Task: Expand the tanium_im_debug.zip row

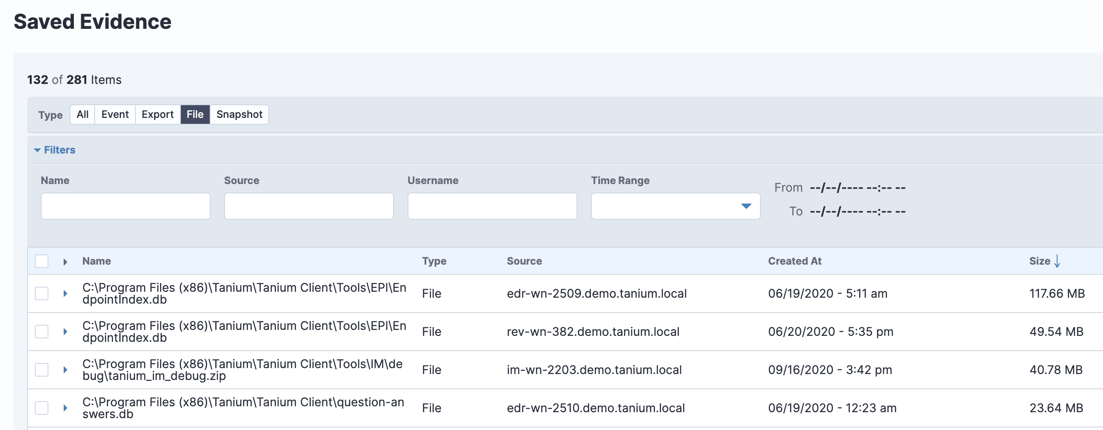Action: [x=65, y=370]
